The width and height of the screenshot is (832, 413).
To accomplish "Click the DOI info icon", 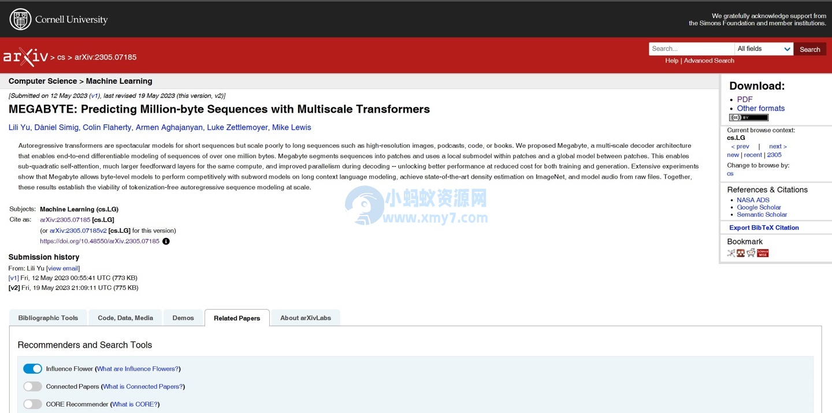I will tap(166, 241).
